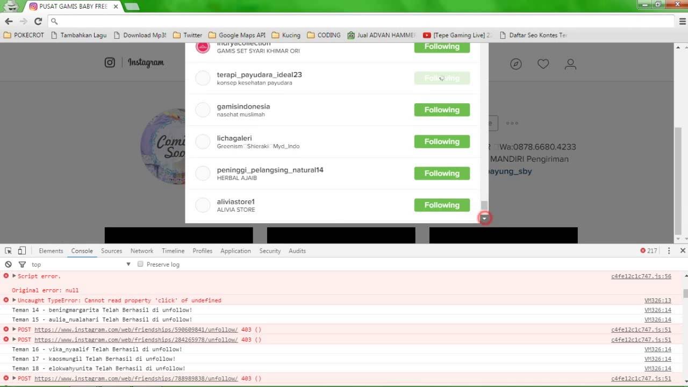Open source link VM326:13
This screenshot has width=688, height=387.
click(x=658, y=300)
